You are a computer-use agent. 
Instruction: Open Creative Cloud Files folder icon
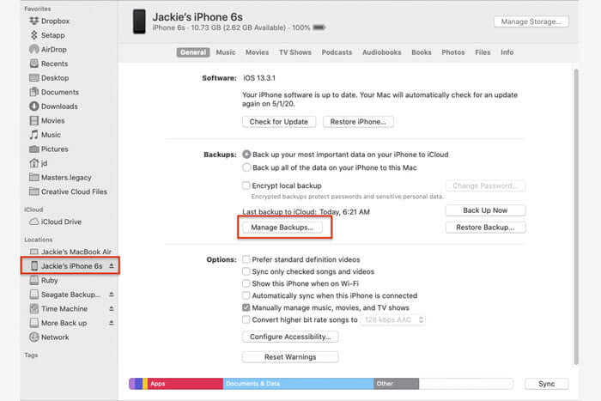[34, 191]
